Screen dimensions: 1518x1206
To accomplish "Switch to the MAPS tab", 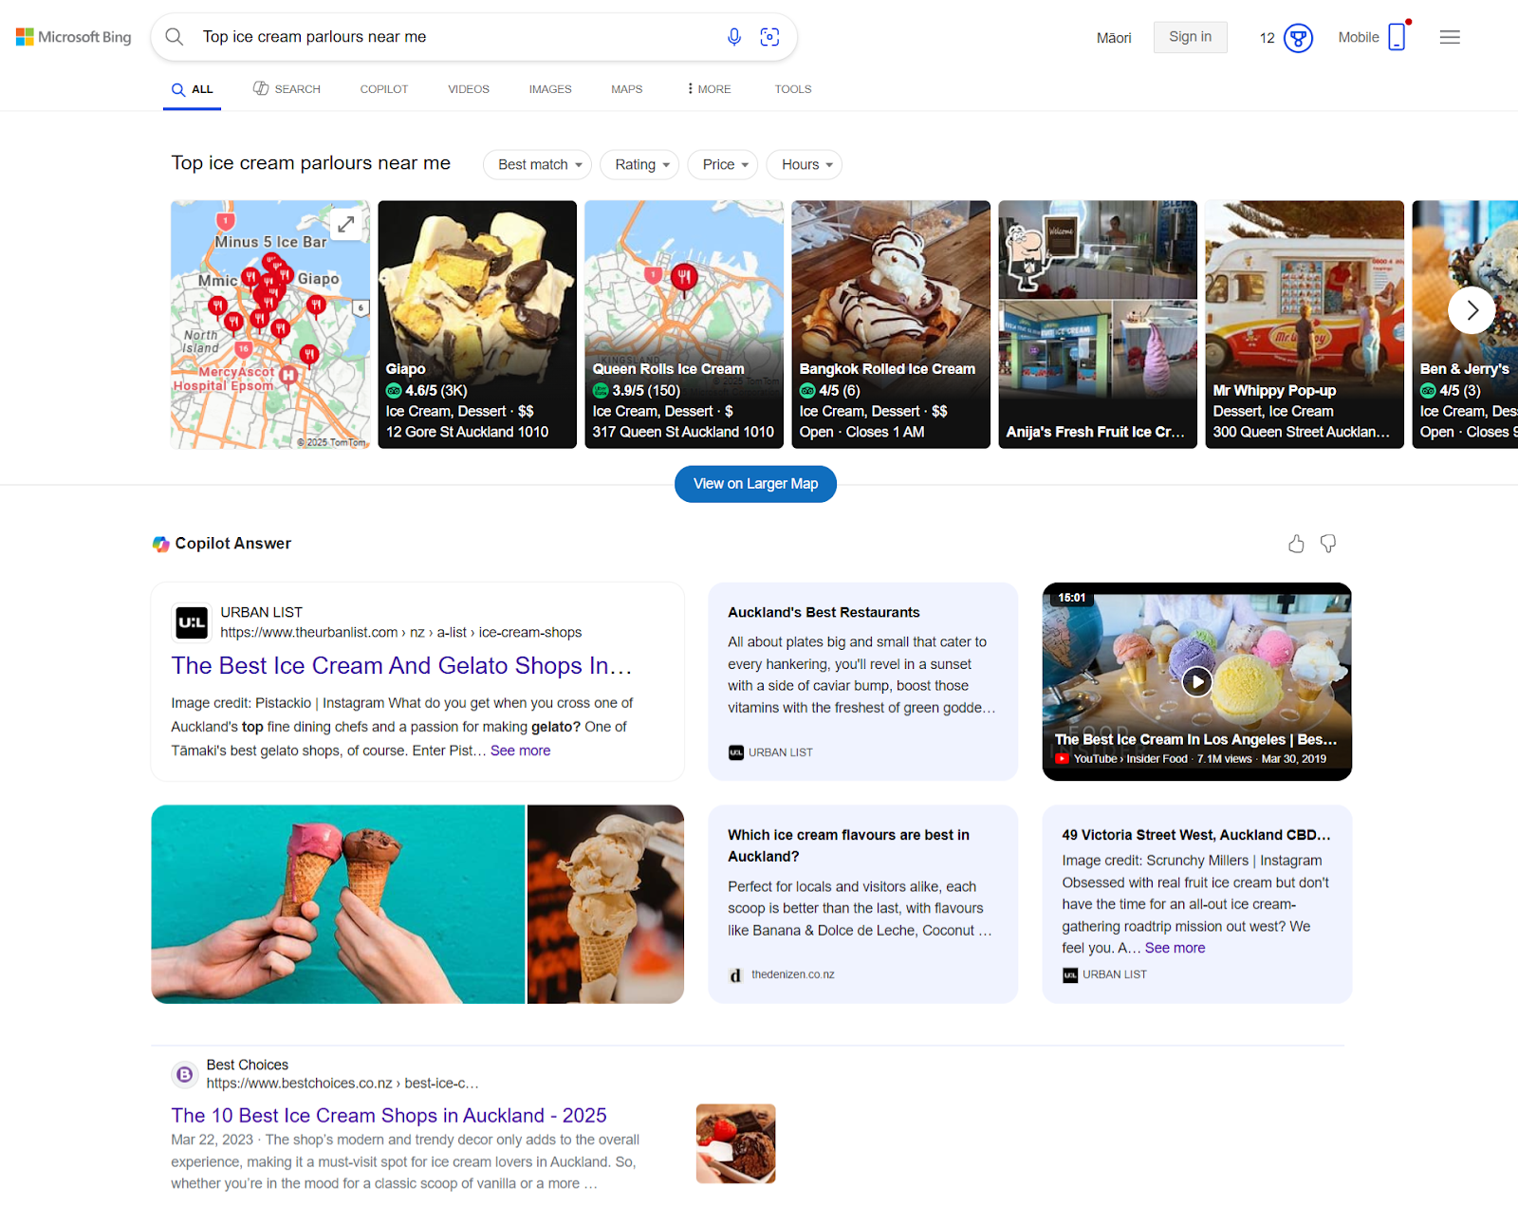I will 627,89.
